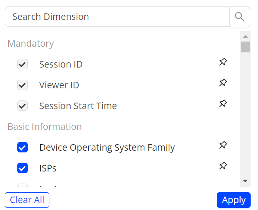Select the ISPs label text
The image size is (258, 210).
click(48, 168)
